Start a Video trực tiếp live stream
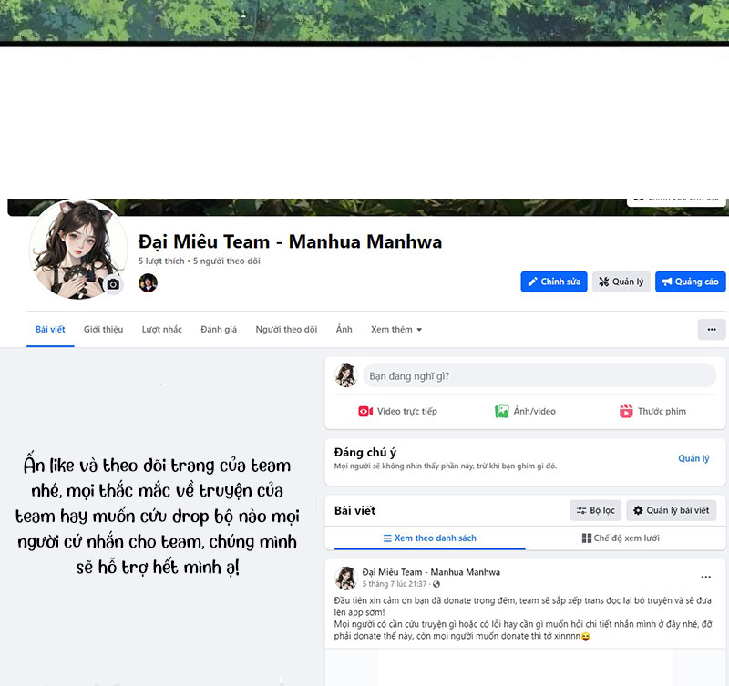 coord(397,411)
